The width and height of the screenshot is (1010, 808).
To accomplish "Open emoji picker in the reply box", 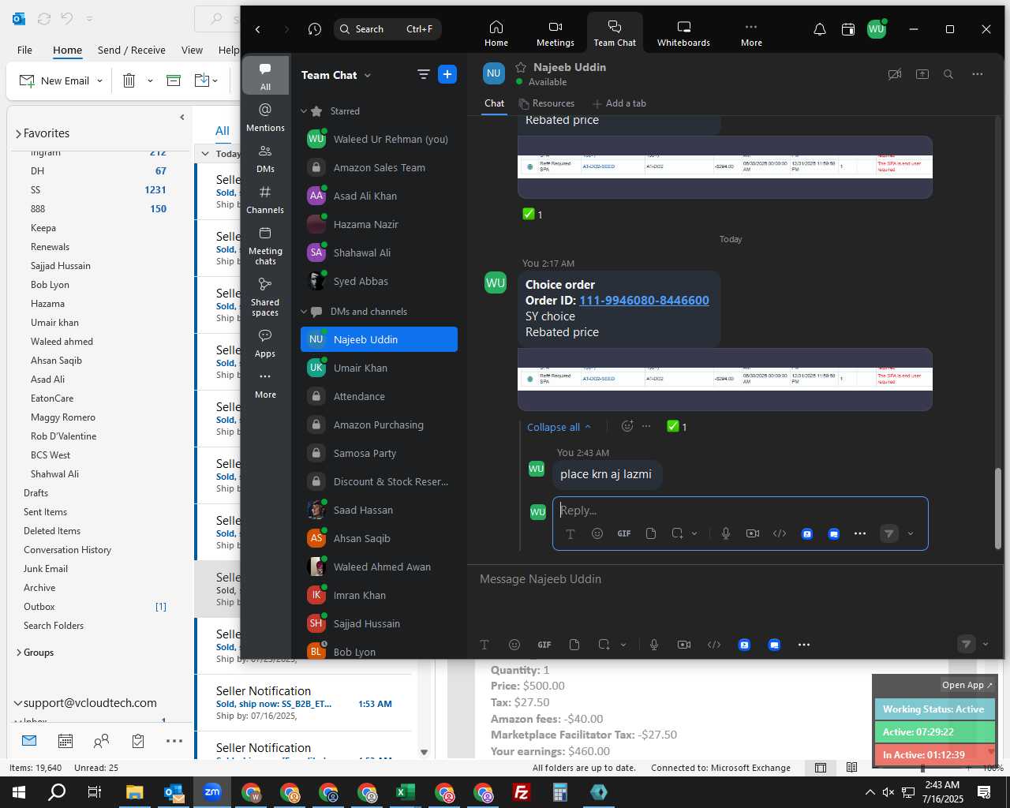I will 597,533.
